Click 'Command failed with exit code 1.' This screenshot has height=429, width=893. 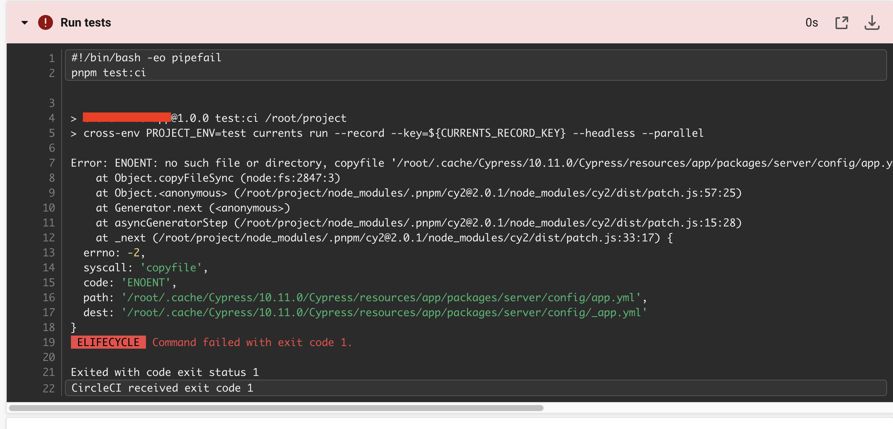click(252, 342)
